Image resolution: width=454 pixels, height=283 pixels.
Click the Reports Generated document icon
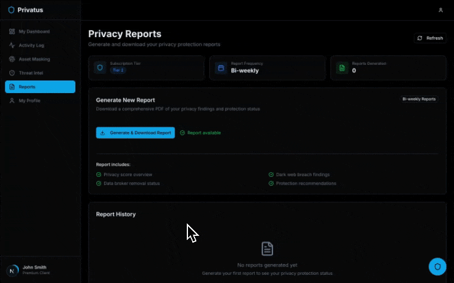tap(342, 68)
